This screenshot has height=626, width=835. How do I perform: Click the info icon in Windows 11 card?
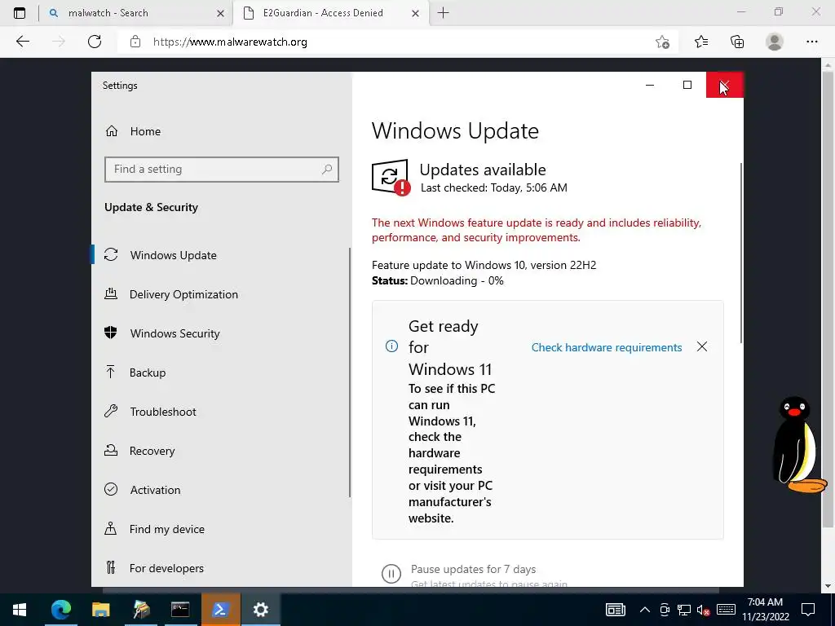(x=391, y=346)
